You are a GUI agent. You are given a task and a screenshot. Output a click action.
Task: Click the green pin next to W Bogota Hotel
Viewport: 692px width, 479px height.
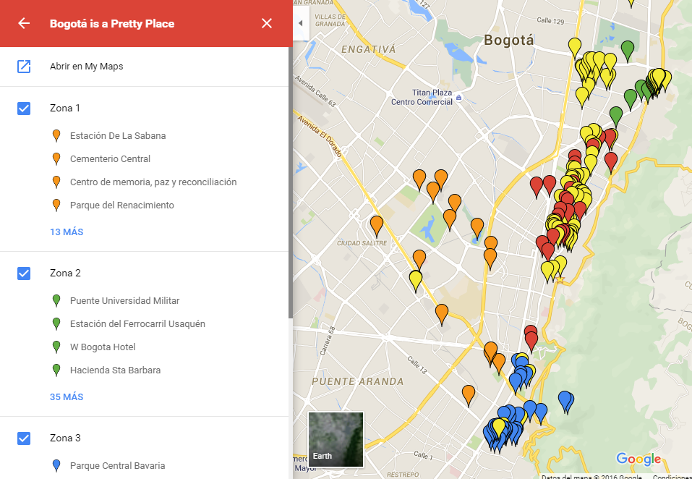(56, 347)
